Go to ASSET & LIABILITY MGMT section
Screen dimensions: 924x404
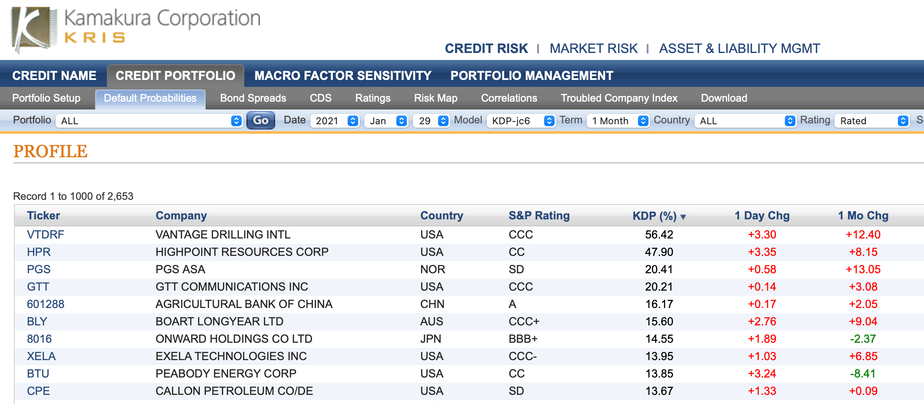740,48
